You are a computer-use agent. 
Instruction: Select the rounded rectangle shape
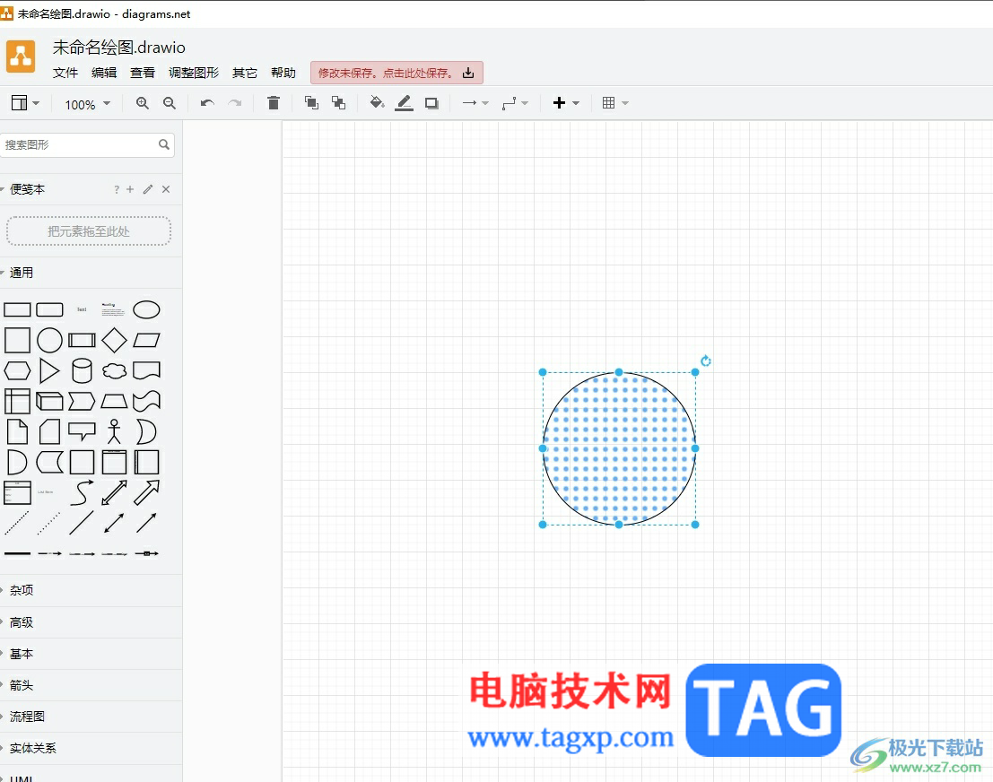point(49,309)
